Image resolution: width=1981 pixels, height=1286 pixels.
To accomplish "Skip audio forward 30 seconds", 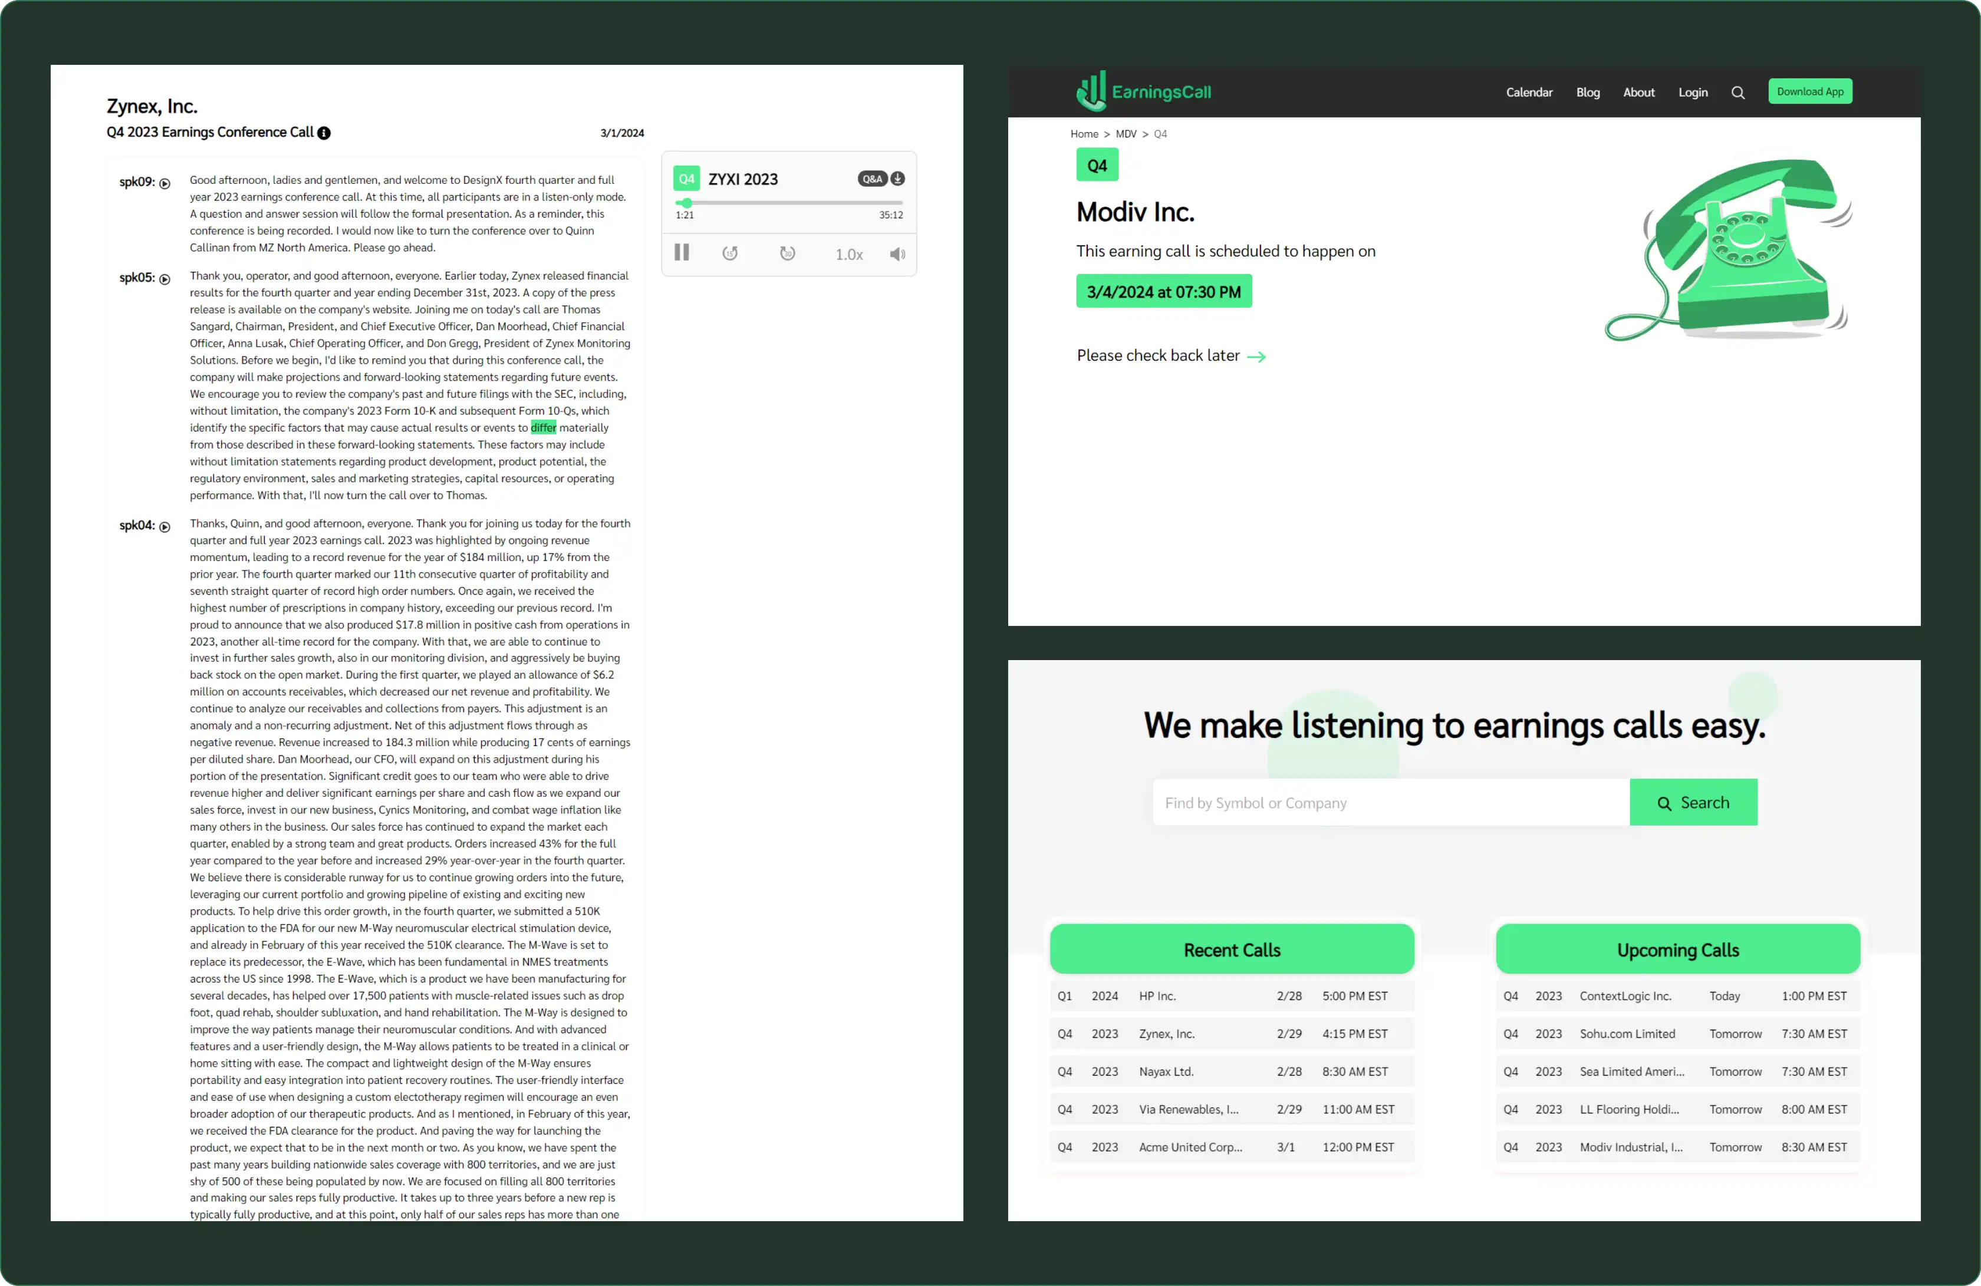I will click(788, 253).
